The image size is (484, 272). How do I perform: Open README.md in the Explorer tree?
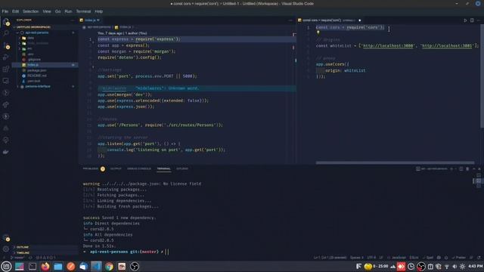coord(37,76)
